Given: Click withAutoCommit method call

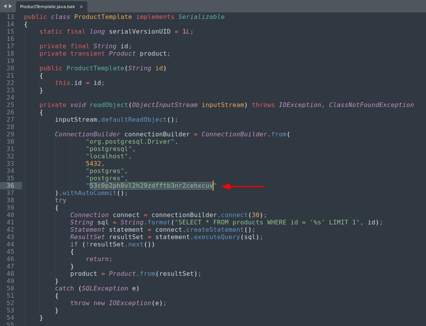Looking at the screenshot, I should pos(89,193).
